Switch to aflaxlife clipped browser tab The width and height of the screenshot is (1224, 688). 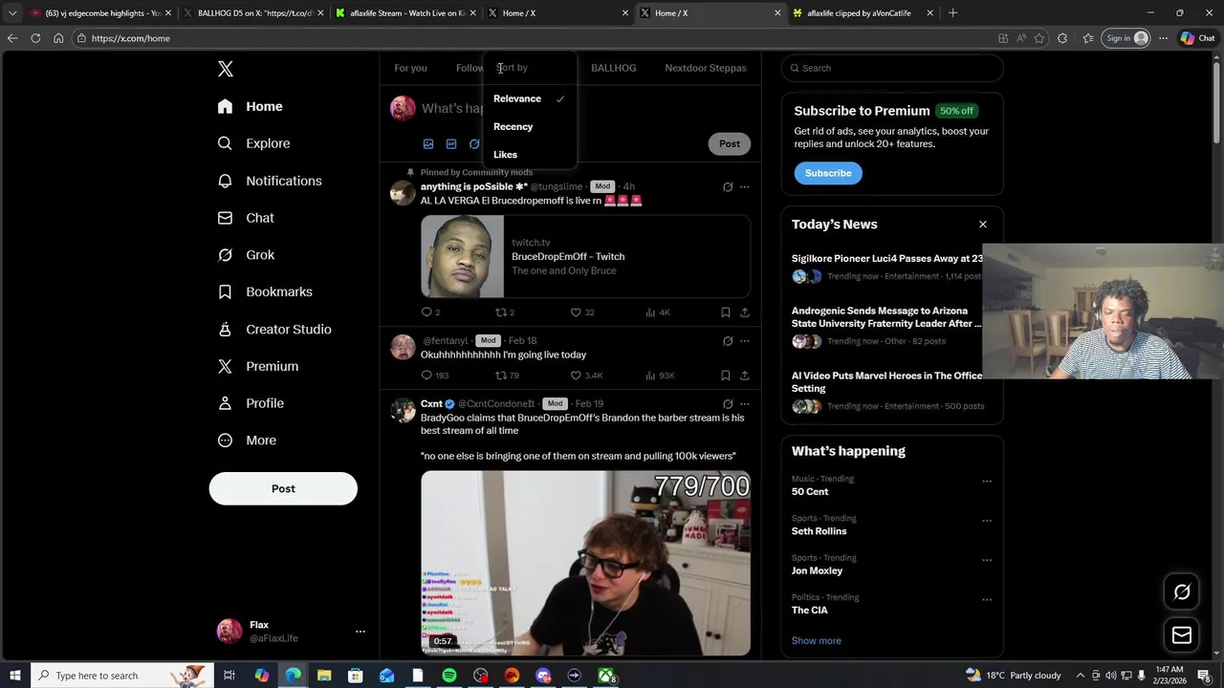click(x=862, y=13)
